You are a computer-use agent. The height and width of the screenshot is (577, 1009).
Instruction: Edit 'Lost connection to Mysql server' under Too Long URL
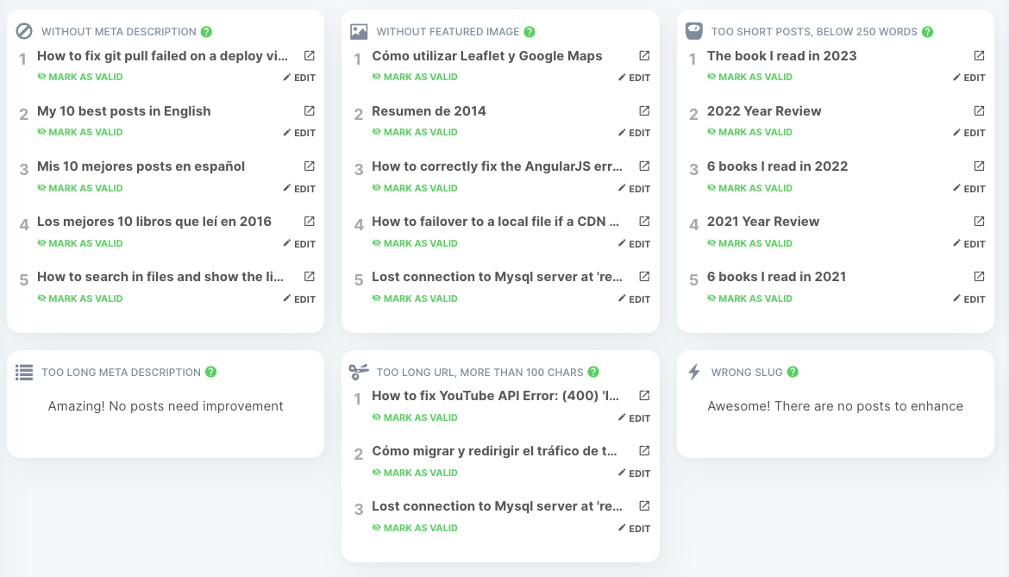point(634,528)
